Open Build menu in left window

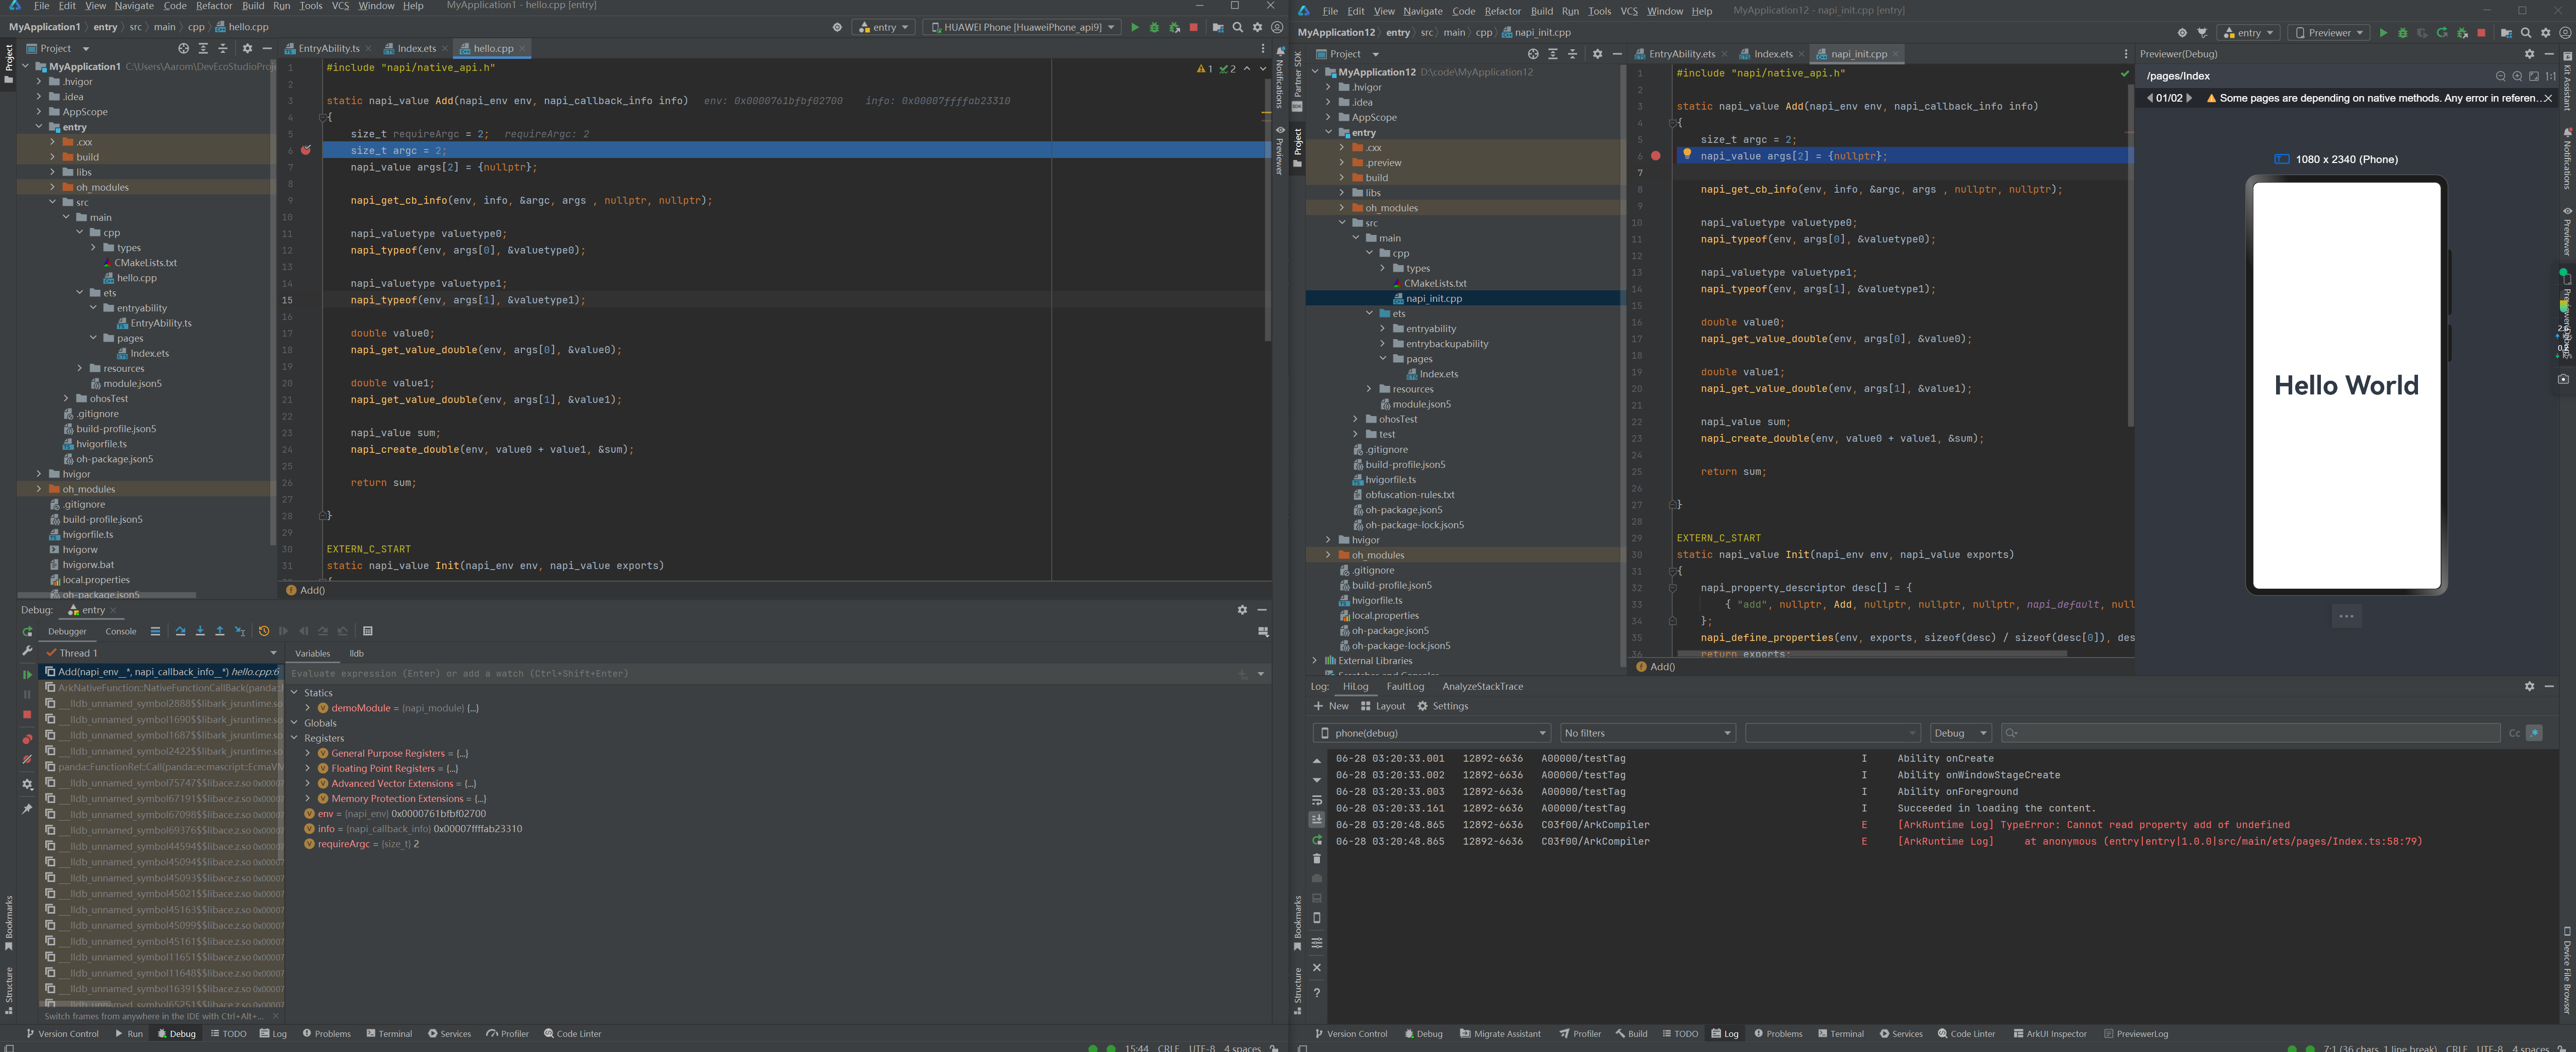[x=253, y=6]
